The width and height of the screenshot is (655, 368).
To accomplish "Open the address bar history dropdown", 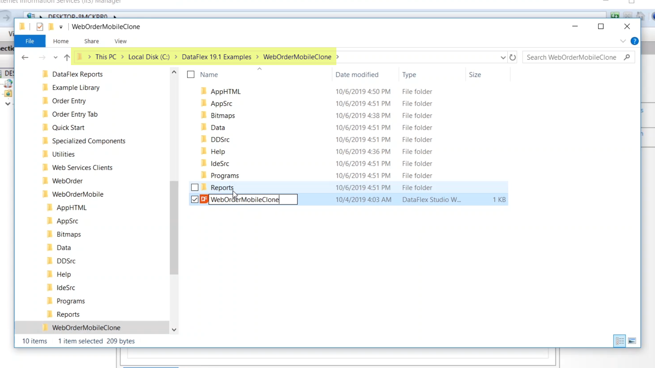I will point(503,57).
